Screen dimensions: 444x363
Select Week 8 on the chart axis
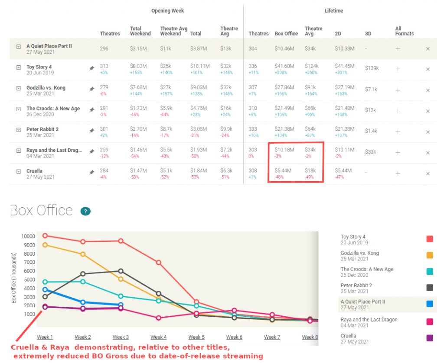pos(310,337)
